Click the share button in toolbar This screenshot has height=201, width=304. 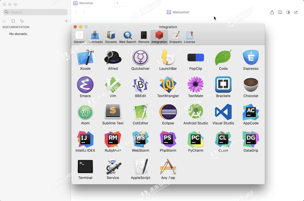click(x=272, y=12)
